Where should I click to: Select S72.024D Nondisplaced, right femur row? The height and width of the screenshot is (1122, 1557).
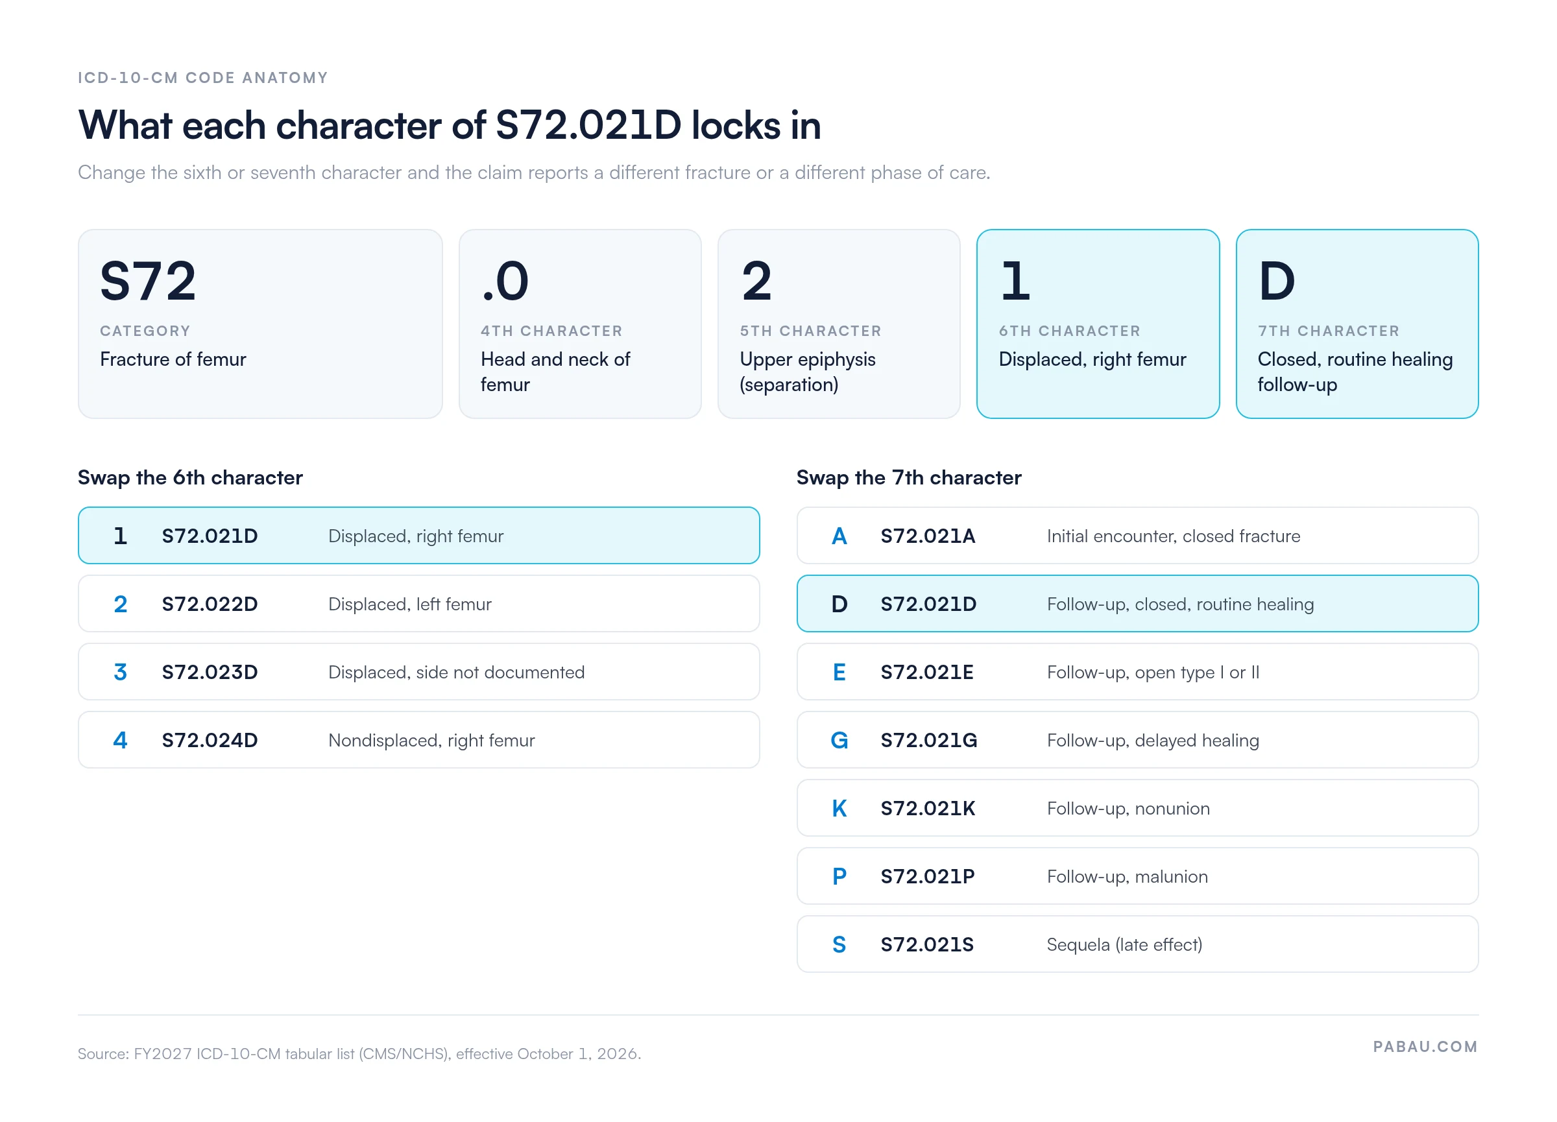click(x=419, y=740)
